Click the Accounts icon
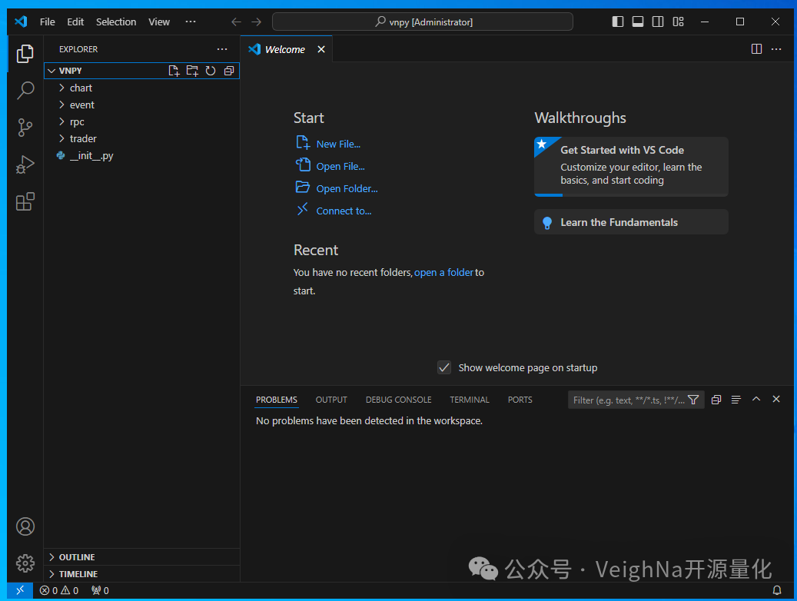797x601 pixels. [25, 526]
